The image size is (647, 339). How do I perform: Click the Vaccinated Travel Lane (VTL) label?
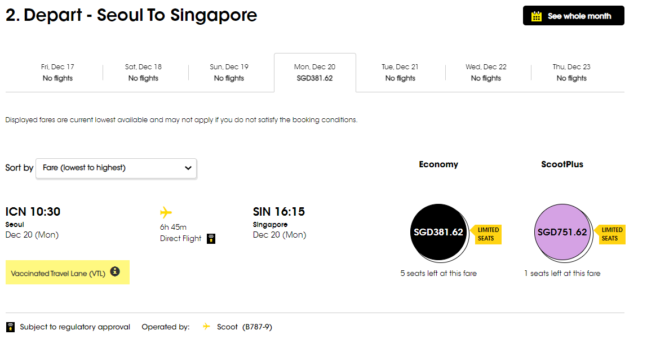coord(58,274)
